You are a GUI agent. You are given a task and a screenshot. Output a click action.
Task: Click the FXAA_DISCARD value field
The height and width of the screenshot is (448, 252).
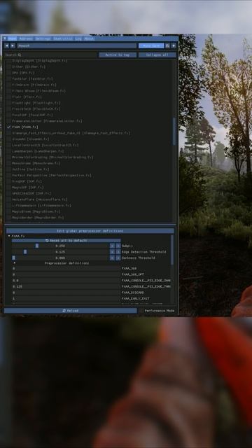click(66, 293)
